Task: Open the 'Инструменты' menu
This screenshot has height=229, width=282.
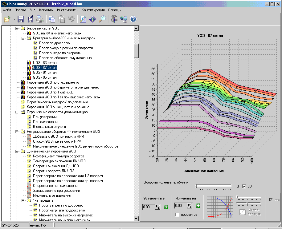Action: 67,10
